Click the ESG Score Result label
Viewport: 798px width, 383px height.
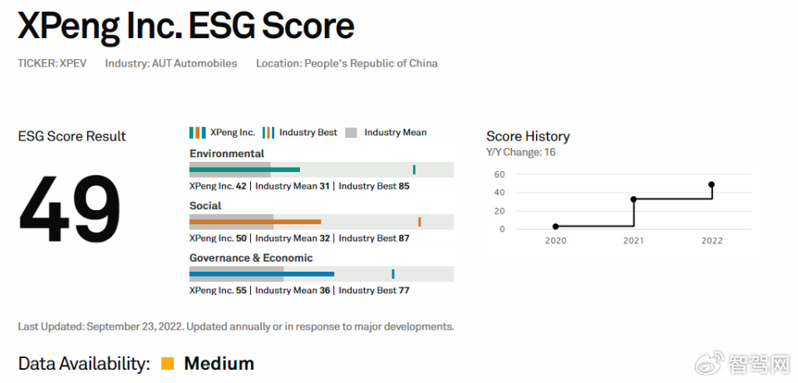71,136
